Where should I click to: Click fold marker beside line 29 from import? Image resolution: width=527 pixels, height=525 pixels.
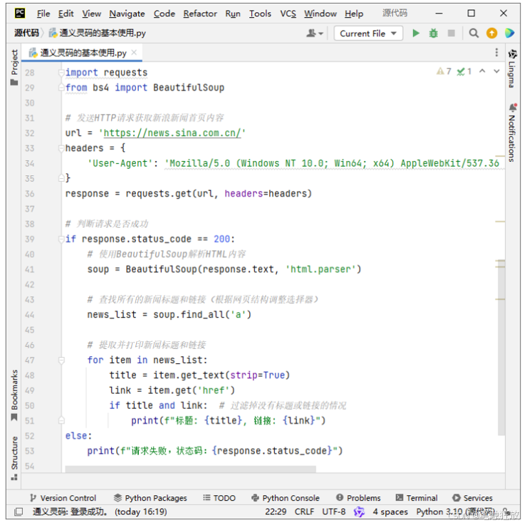coord(61,88)
